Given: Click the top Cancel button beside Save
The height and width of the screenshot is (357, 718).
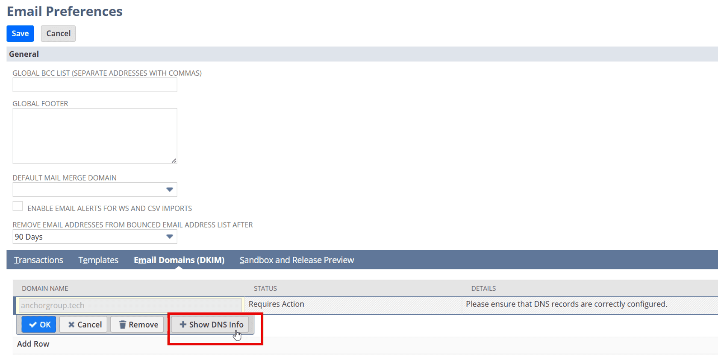Looking at the screenshot, I should click(x=58, y=34).
